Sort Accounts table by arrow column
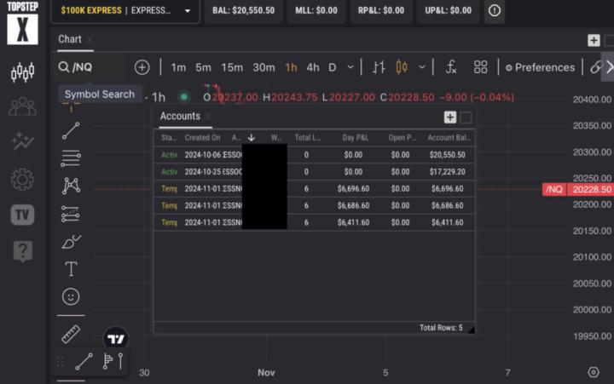This screenshot has height=384, width=614. click(x=252, y=138)
